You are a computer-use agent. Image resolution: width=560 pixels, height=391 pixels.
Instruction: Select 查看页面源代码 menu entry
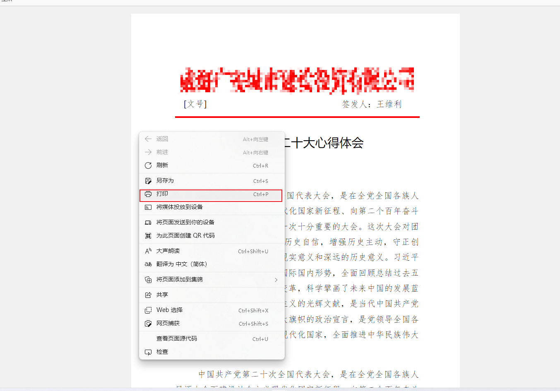(176, 338)
